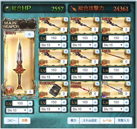The width and height of the screenshot is (137, 129).
Task: Open the Slv.15 dropdown under the 2551 spear
Action: (x=113, y=77)
